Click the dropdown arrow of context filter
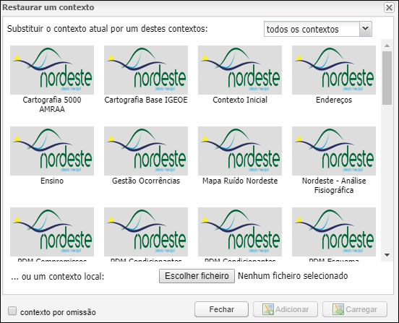Viewport: 399px width, 323px height. 366,29
